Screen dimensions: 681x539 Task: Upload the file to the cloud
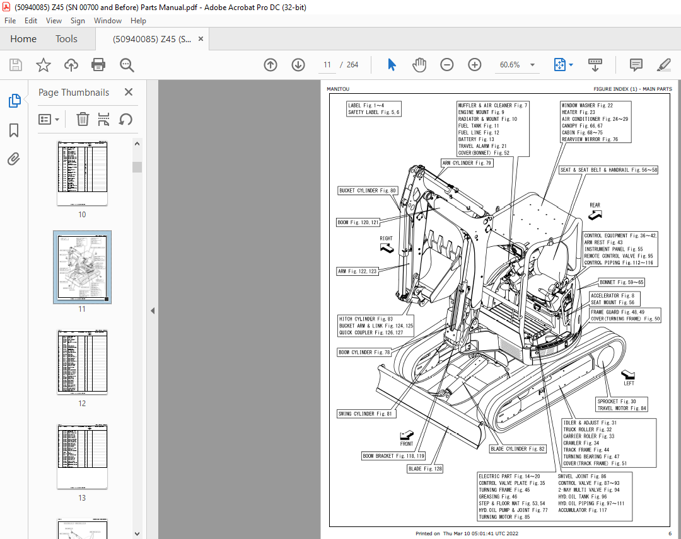[71, 65]
